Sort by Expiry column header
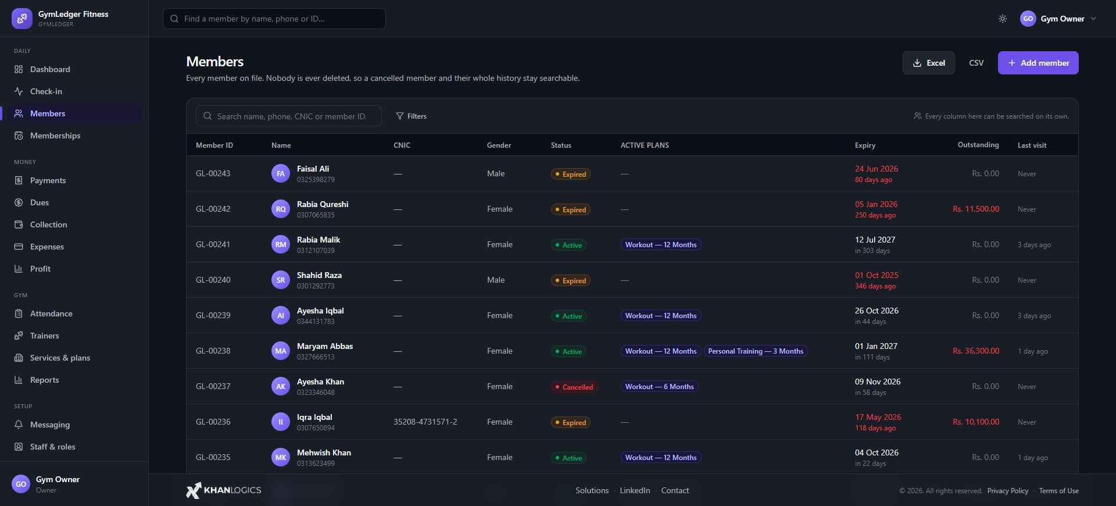The image size is (1116, 506). 865,145
